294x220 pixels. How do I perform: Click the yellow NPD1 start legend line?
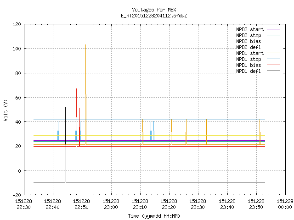pos(274,53)
